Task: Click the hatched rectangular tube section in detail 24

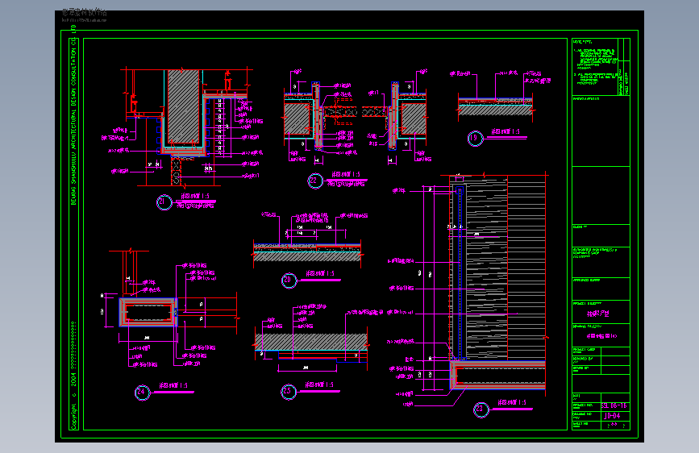Action: pyautogui.click(x=148, y=312)
